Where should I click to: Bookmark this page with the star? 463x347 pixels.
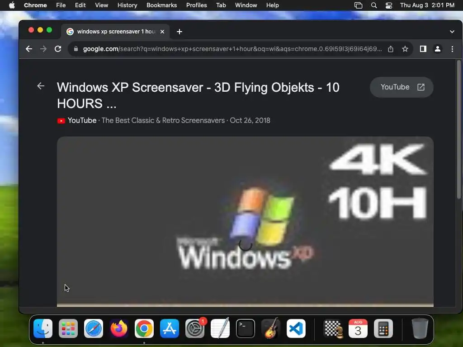(405, 49)
